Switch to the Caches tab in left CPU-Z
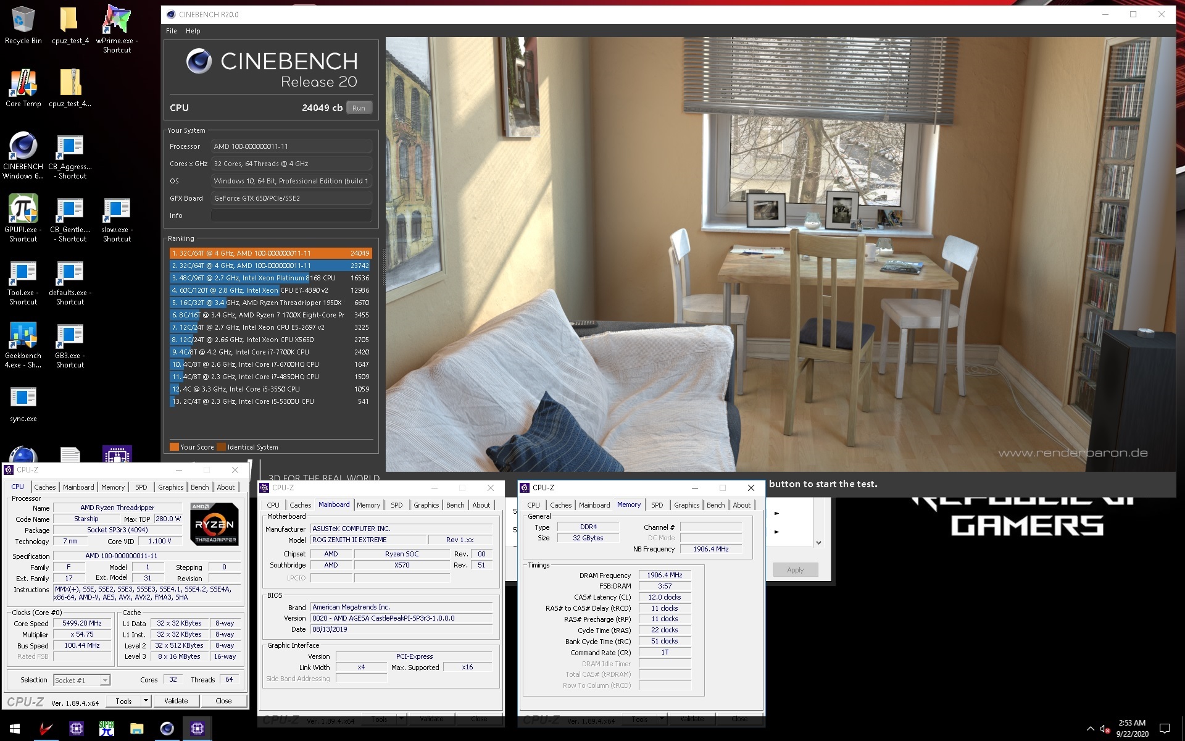 44,487
